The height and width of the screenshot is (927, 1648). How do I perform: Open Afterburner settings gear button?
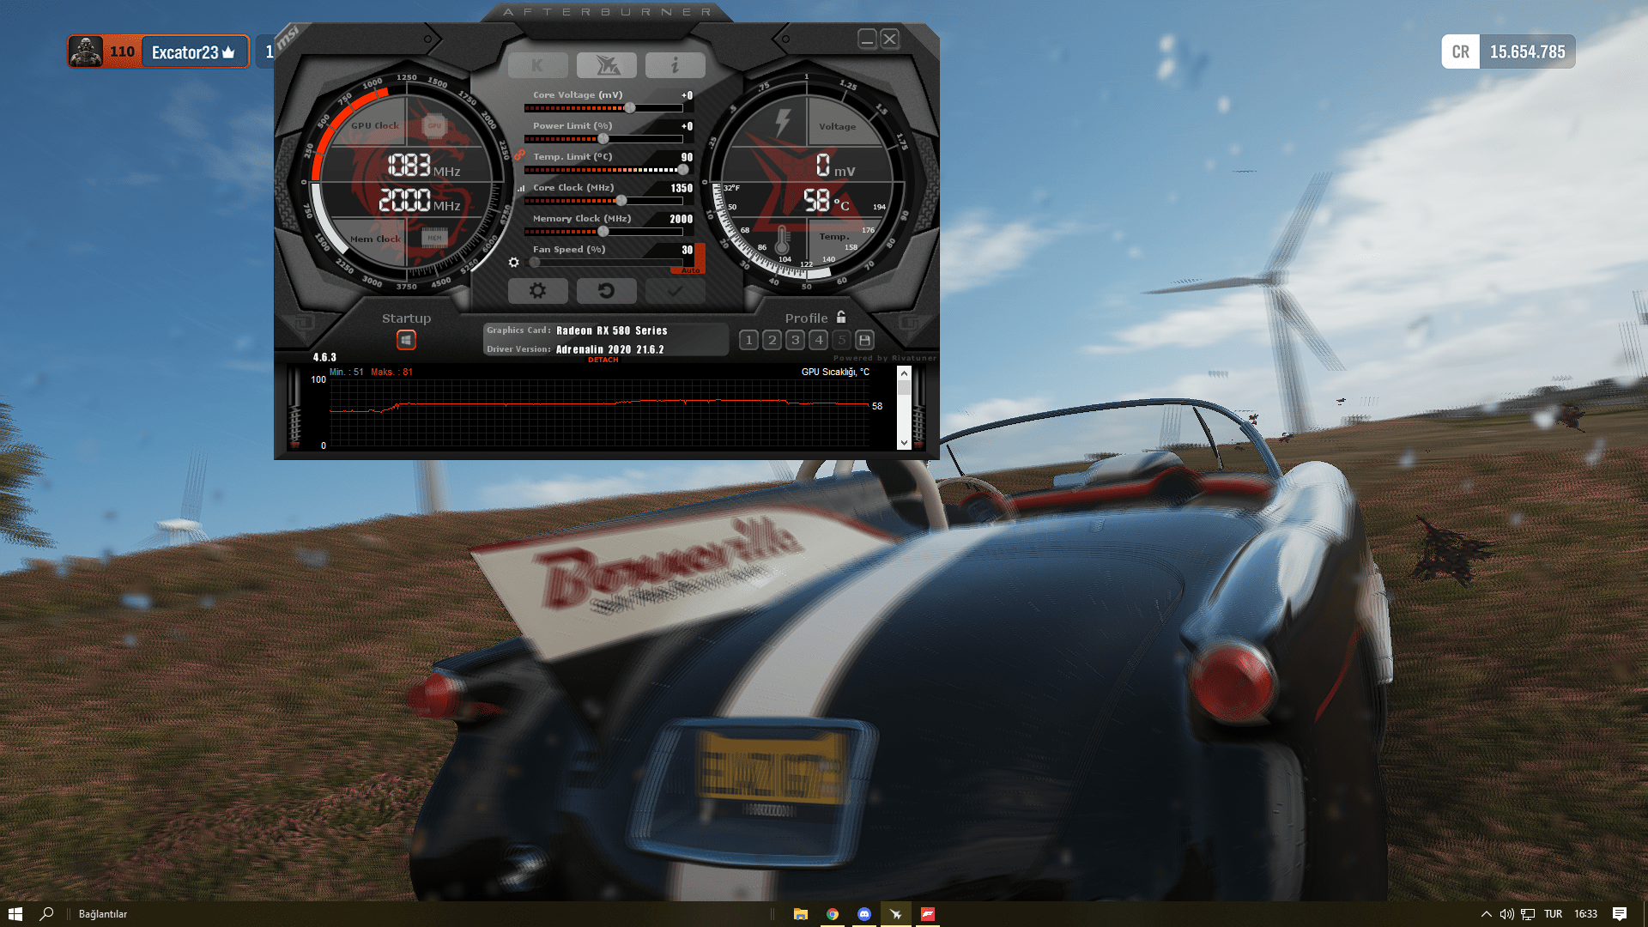537,291
